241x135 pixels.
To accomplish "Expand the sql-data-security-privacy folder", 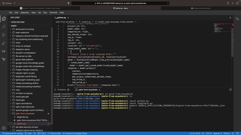I will 27,127.
